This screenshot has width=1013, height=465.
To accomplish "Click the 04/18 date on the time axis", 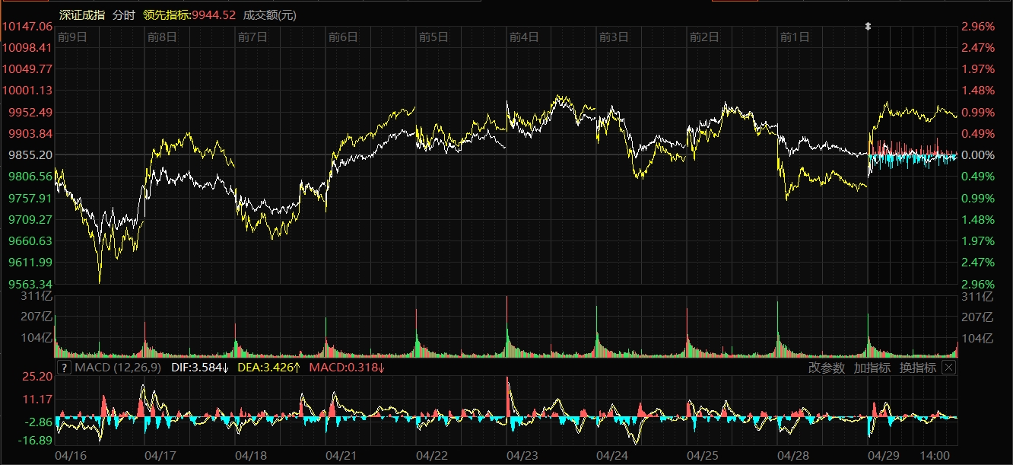I will point(251,455).
